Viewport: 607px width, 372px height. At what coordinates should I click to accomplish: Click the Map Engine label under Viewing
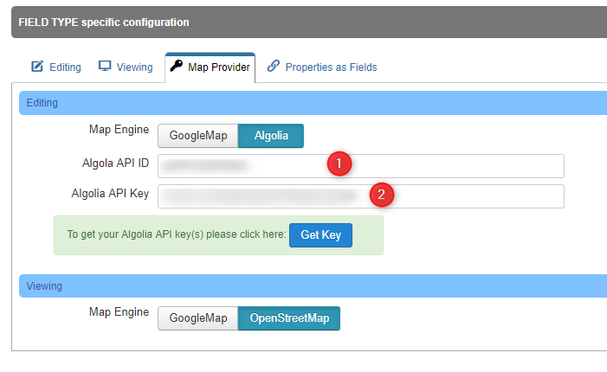[x=119, y=312]
